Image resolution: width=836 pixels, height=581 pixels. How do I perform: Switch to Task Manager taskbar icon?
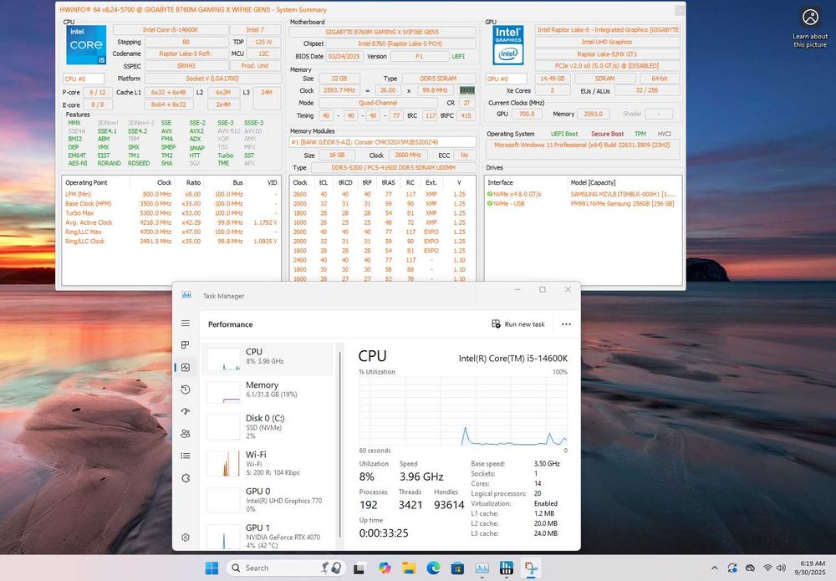point(482,568)
